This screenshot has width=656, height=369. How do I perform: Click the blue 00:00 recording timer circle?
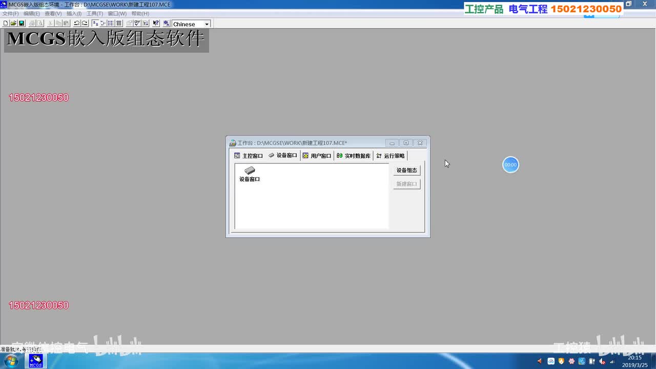pos(510,165)
